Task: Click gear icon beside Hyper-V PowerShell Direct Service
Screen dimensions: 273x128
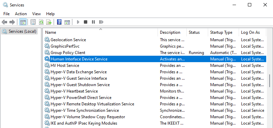Action: click(x=47, y=97)
